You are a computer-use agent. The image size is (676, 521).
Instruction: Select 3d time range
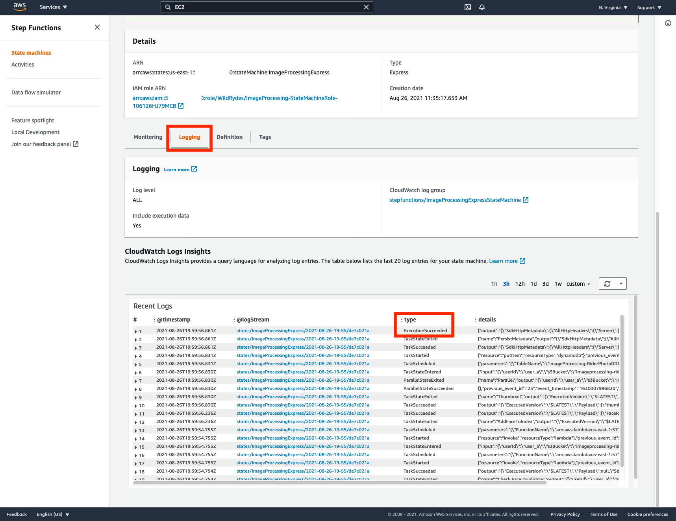tap(545, 284)
